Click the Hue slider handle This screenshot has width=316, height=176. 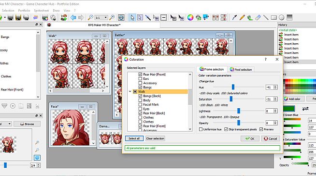click(233, 87)
